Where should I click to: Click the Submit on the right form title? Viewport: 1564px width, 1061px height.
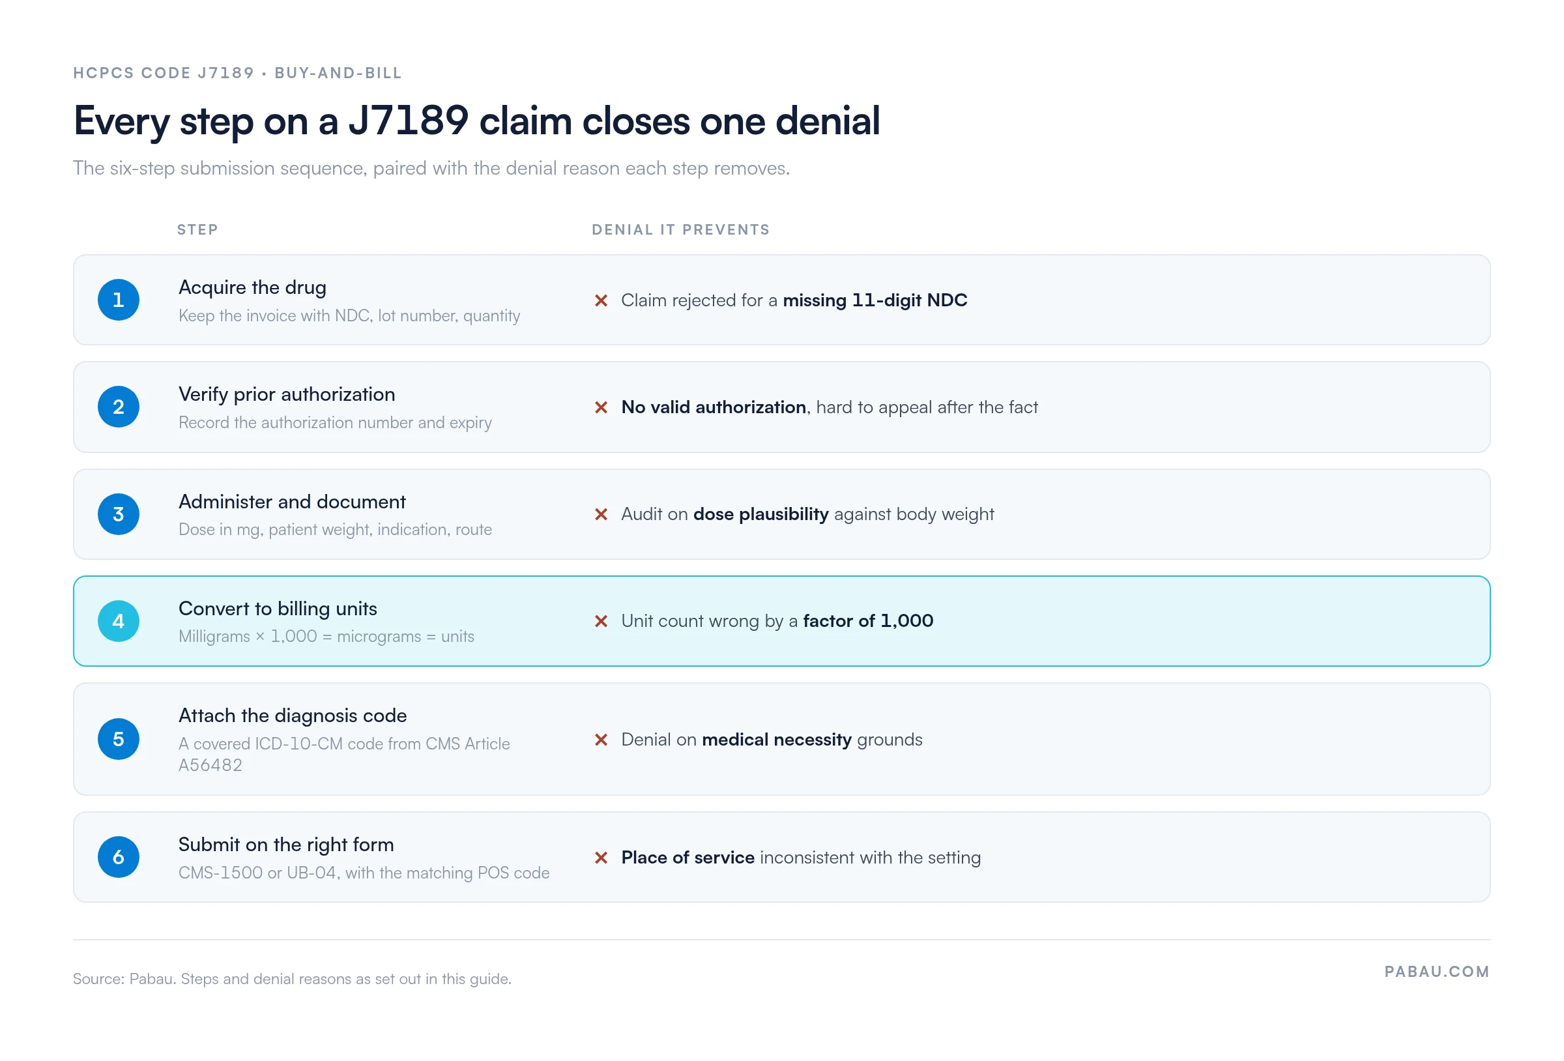(286, 845)
